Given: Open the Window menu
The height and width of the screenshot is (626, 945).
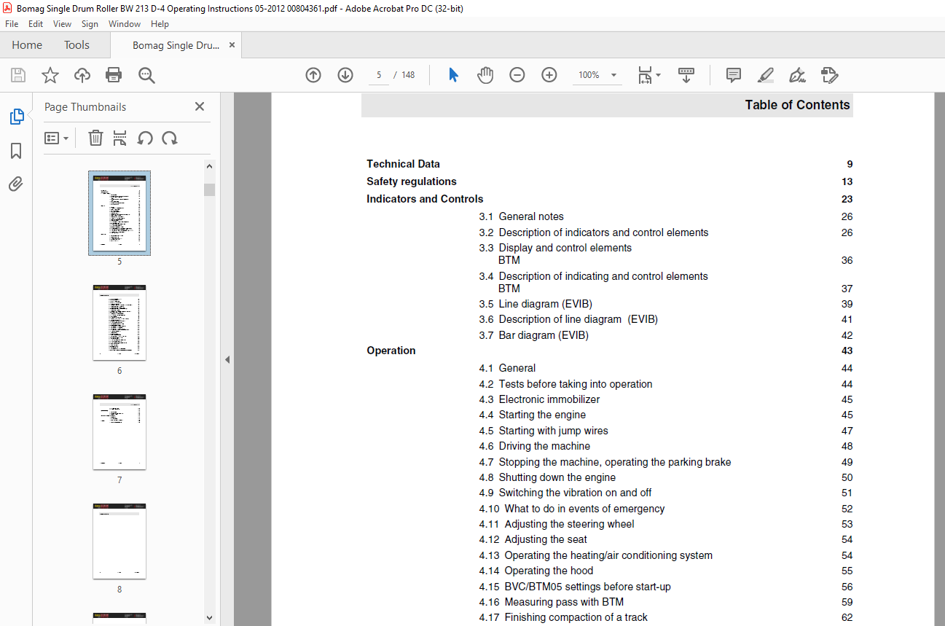Looking at the screenshot, I should (125, 24).
